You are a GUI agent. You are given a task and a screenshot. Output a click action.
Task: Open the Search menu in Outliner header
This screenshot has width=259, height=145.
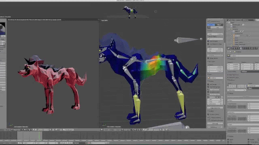(238, 20)
